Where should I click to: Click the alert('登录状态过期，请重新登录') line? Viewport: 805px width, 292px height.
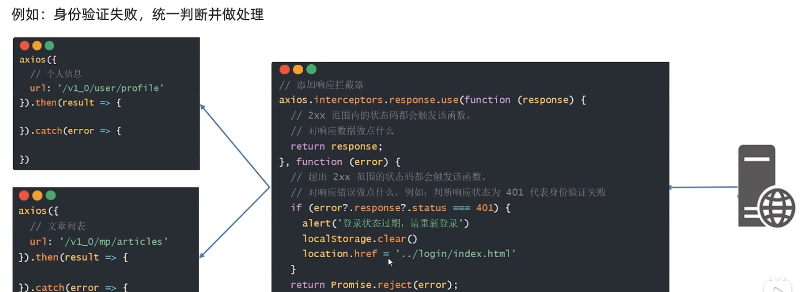386,223
